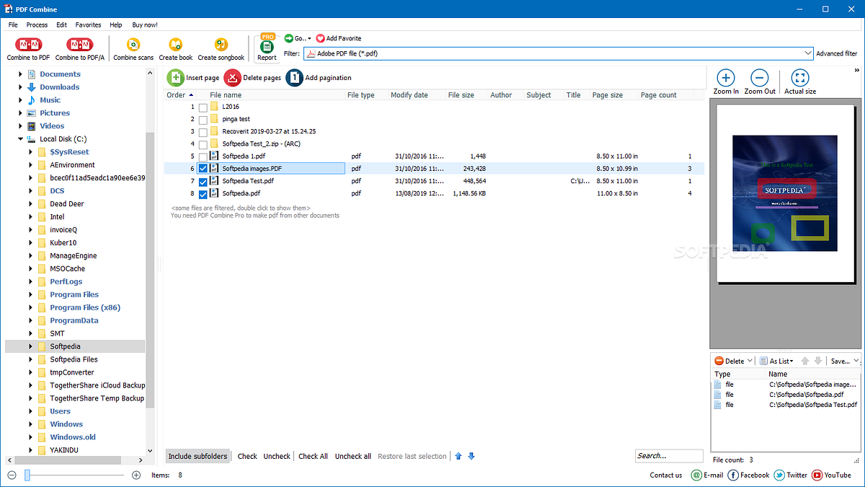Image resolution: width=865 pixels, height=487 pixels.
Task: Expand the Documents folder in the tree
Action: [19, 74]
